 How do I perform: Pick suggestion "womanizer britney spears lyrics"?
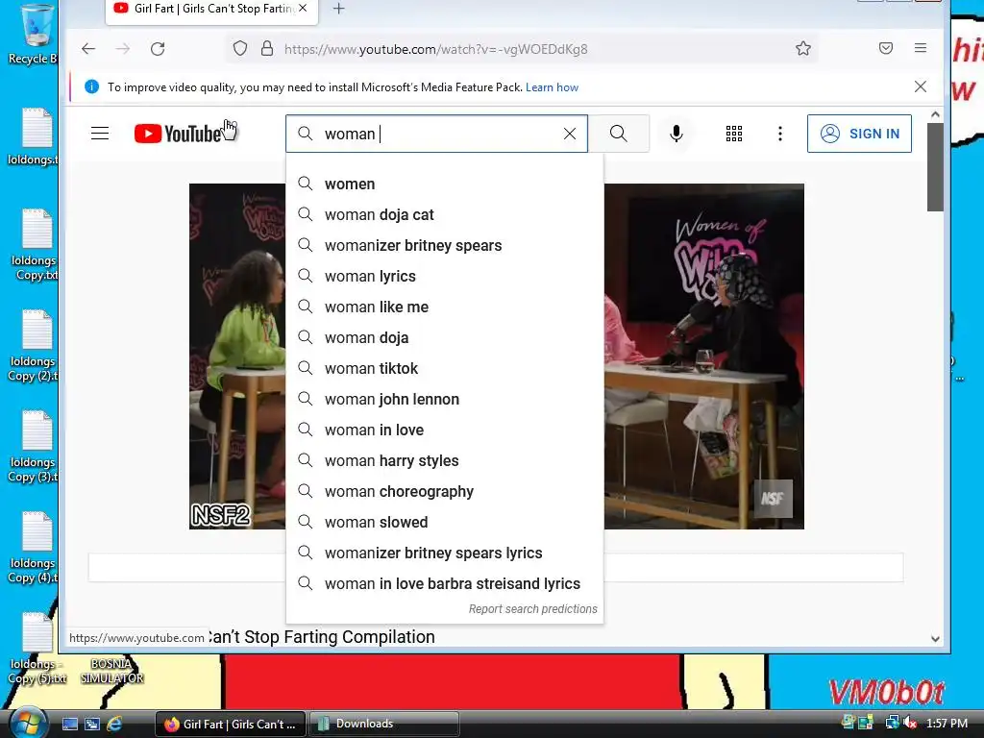[444, 553]
